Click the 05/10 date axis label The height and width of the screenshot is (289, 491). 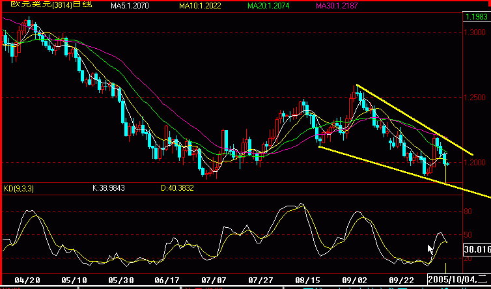click(74, 280)
